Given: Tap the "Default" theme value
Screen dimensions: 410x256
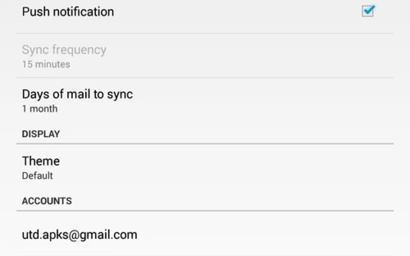Looking at the screenshot, I should 38,176.
